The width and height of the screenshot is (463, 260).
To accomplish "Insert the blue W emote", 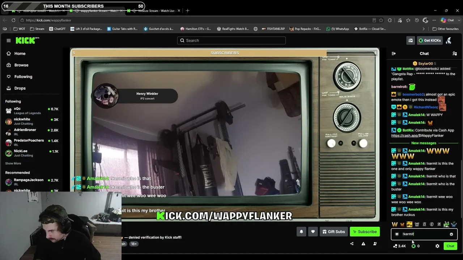I will (454, 224).
